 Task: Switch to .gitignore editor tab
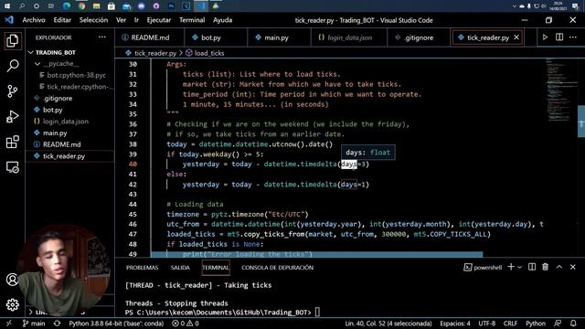click(x=419, y=37)
